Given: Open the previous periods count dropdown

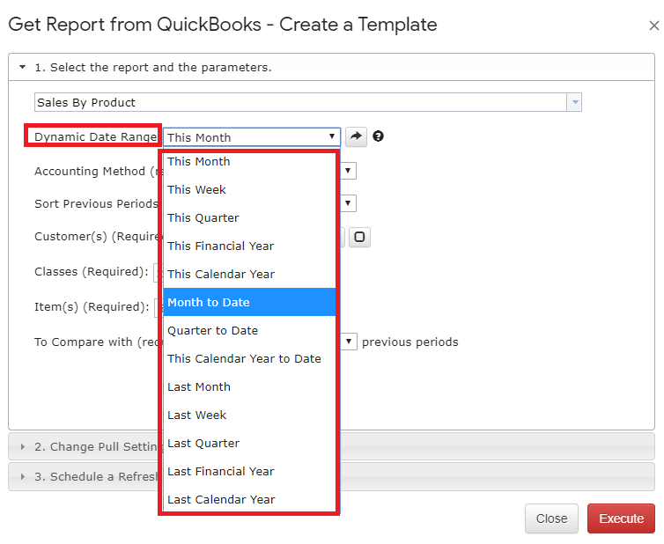Looking at the screenshot, I should tap(349, 342).
